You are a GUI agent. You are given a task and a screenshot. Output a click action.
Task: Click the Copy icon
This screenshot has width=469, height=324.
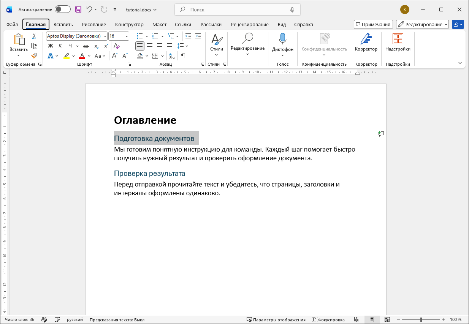pos(34,46)
